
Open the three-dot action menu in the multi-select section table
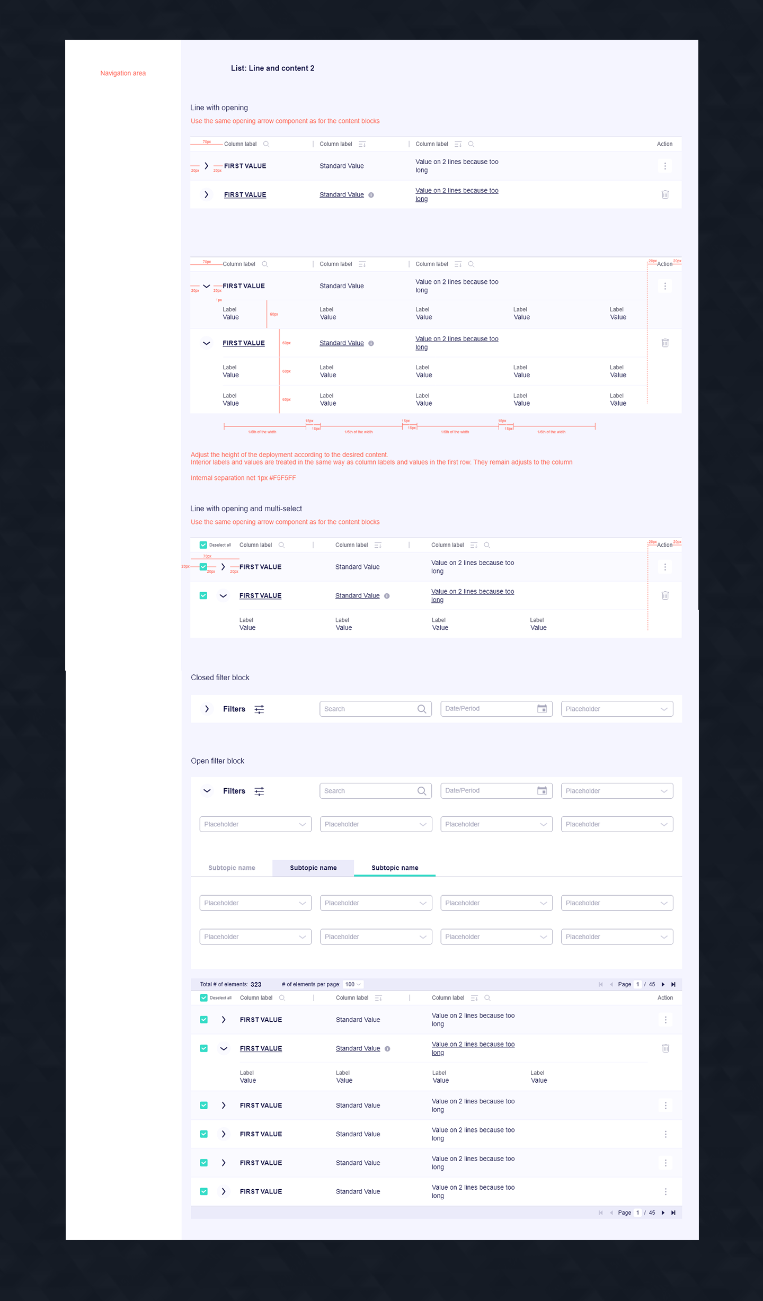tap(665, 567)
